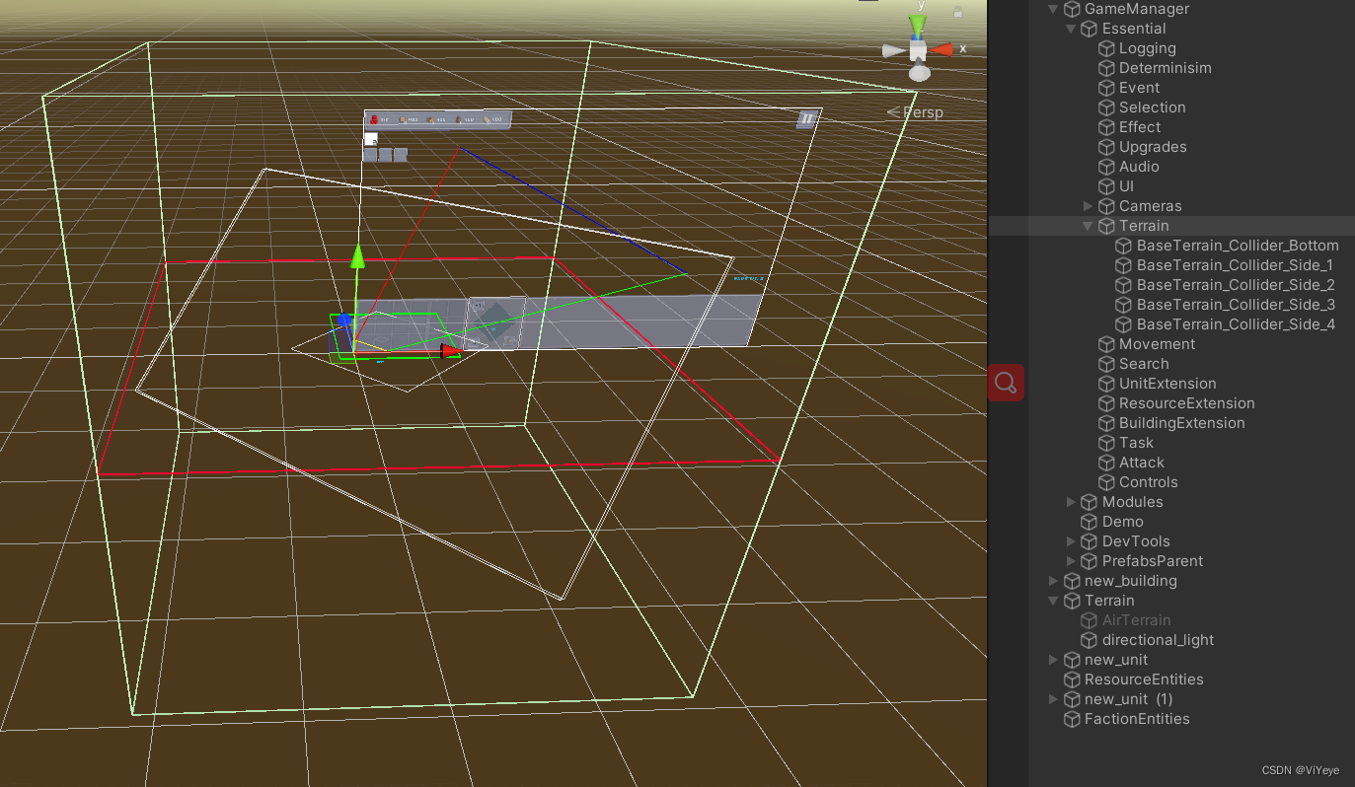Expand the new_building object
This screenshot has height=787, width=1355.
pos(1052,580)
